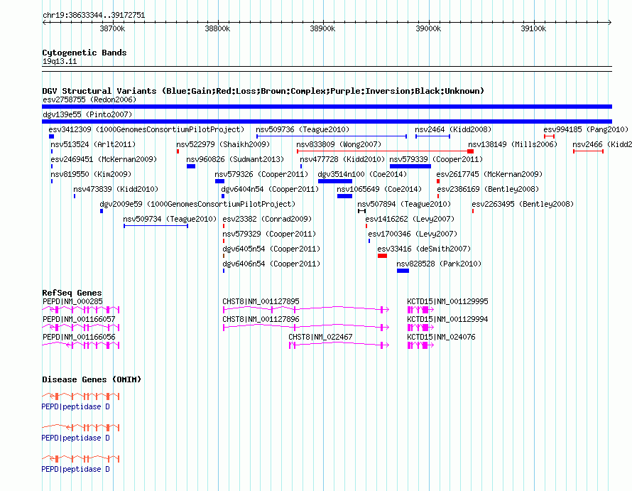Image resolution: width=632 pixels, height=491 pixels.
Task: Select esv33416 (deSmith2007) label
Action: [x=424, y=249]
